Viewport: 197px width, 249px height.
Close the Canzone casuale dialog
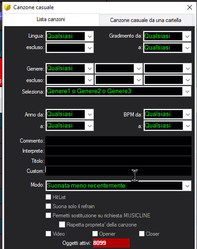coord(190,7)
